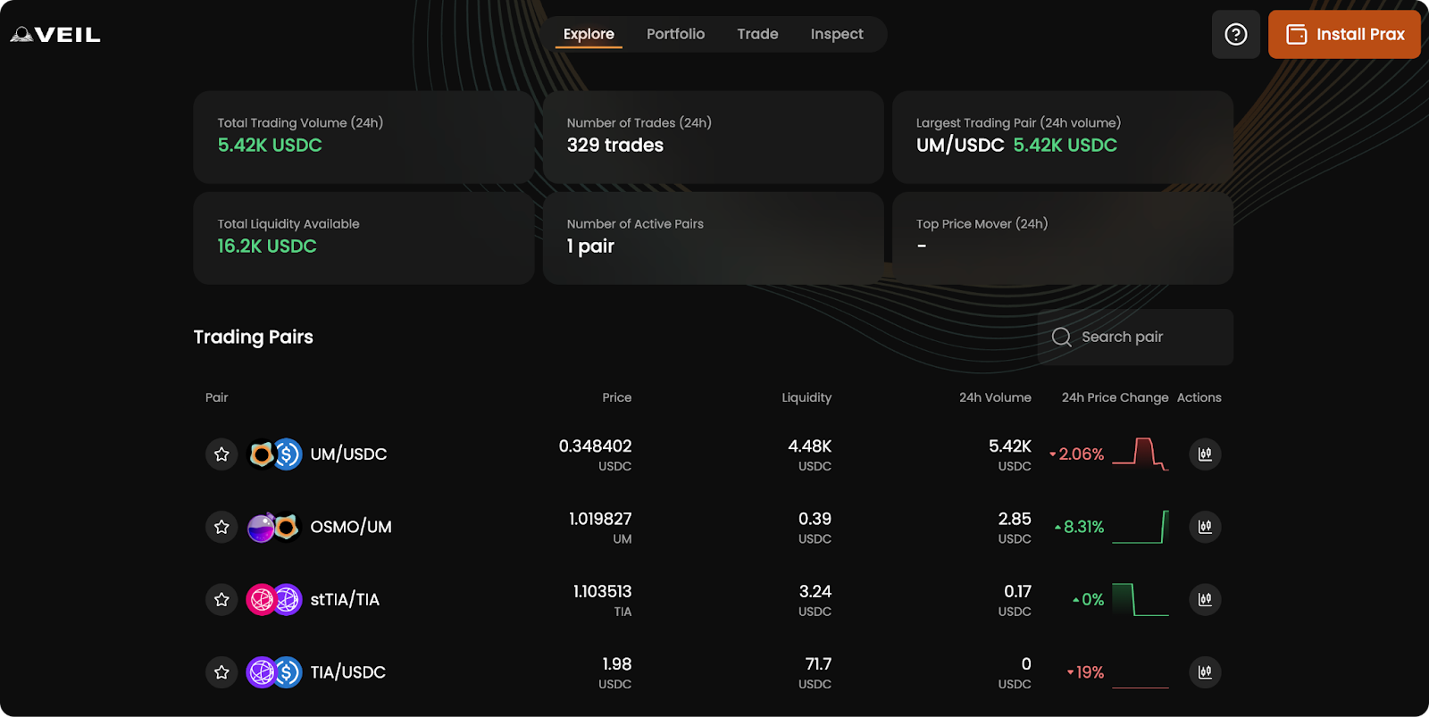Open the OSMO/UM pair name link
Image resolution: width=1429 pixels, height=717 pixels.
(351, 527)
